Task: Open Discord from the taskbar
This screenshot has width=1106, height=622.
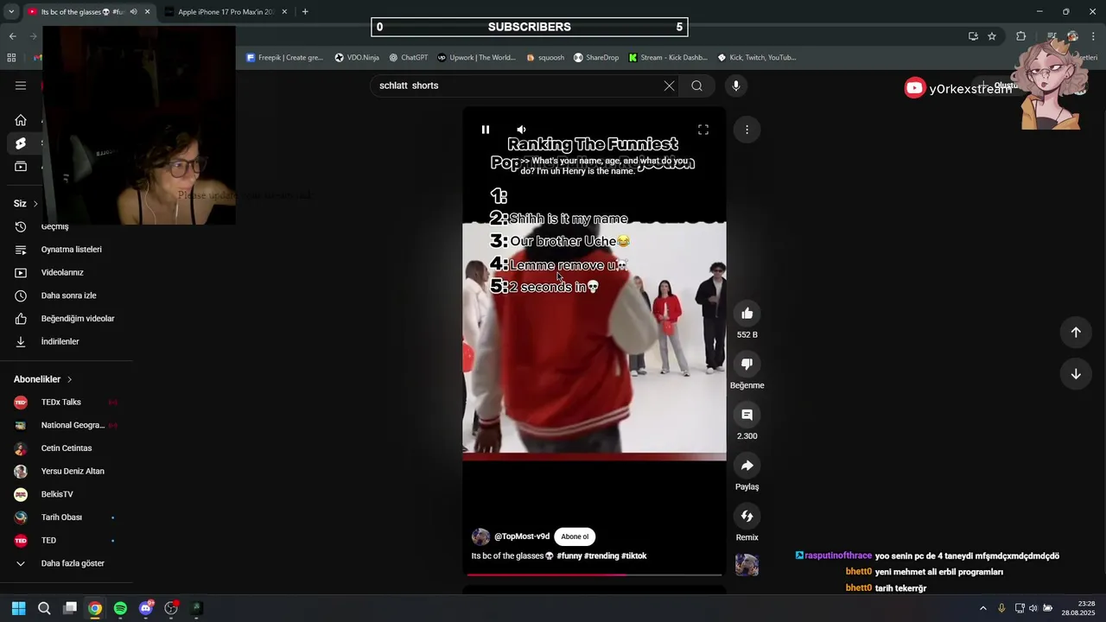Action: click(146, 608)
